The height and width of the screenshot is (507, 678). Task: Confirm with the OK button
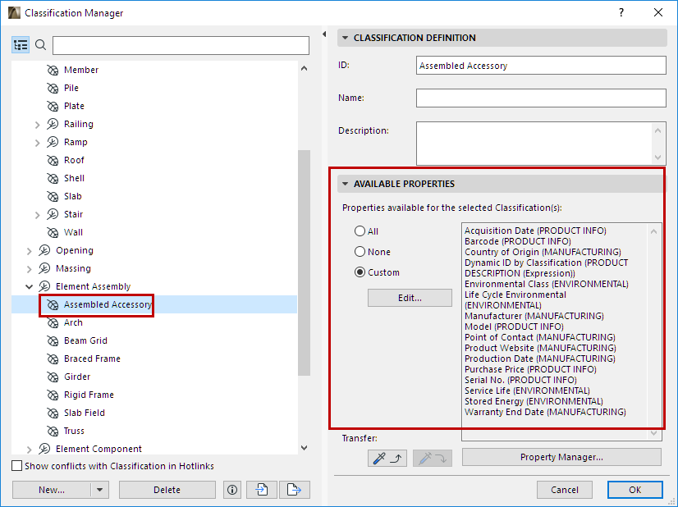[634, 490]
